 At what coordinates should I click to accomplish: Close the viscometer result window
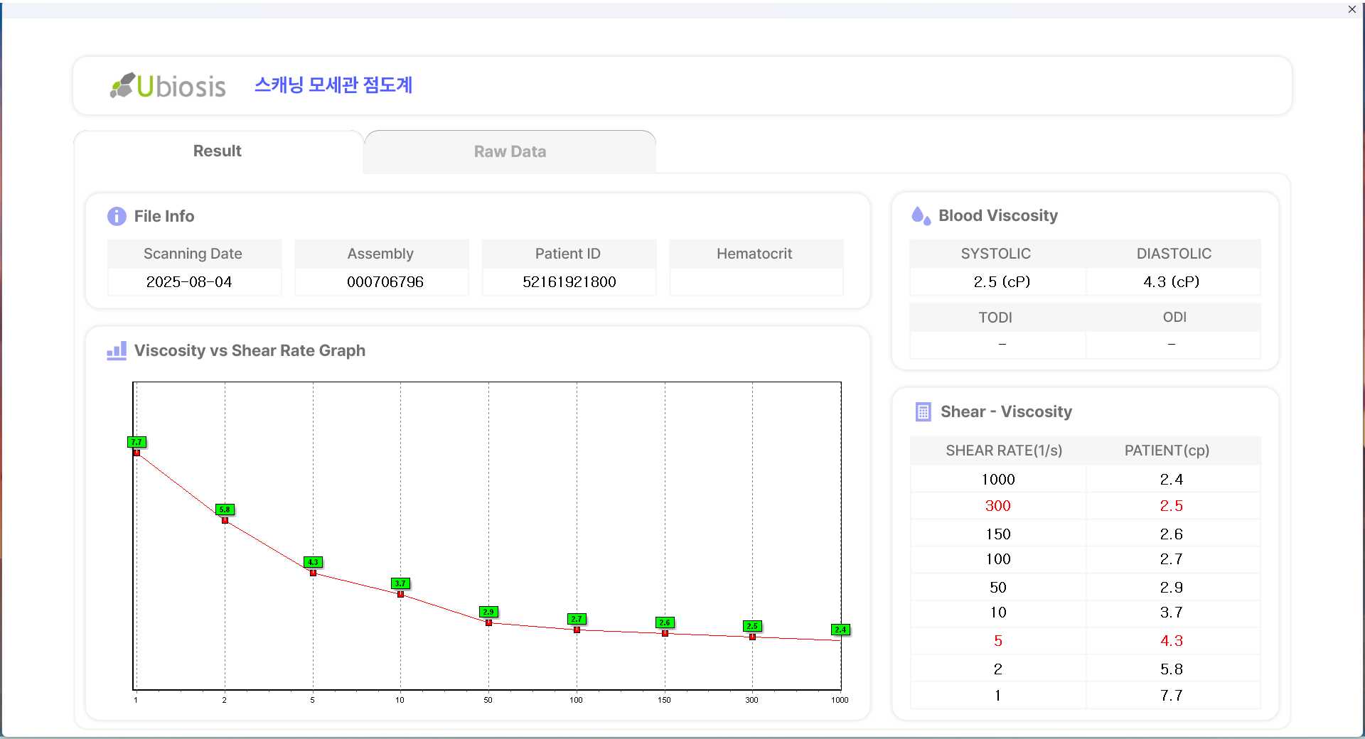click(x=1351, y=9)
